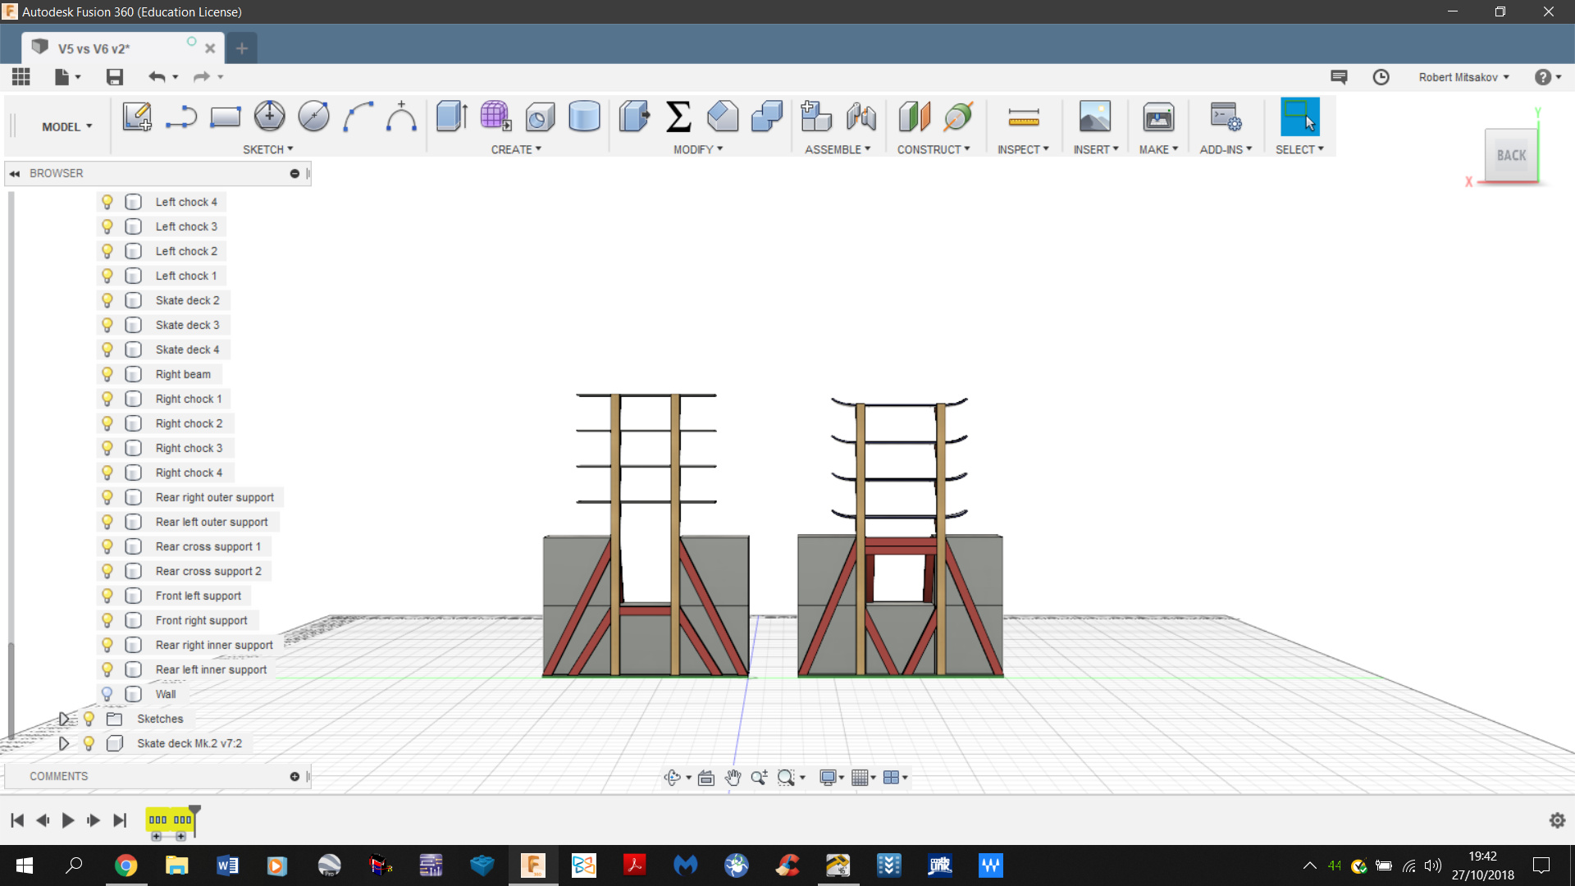Screen dimensions: 1575x886
Task: Collapse the BROWSER panel
Action: tap(15, 174)
